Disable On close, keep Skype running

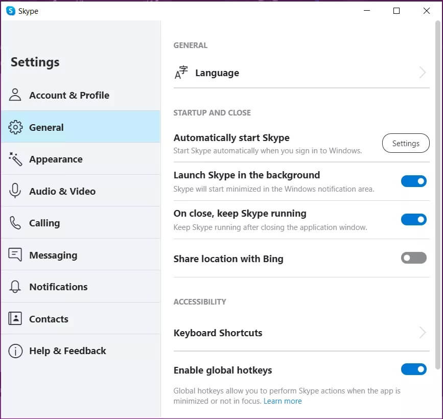[413, 220]
